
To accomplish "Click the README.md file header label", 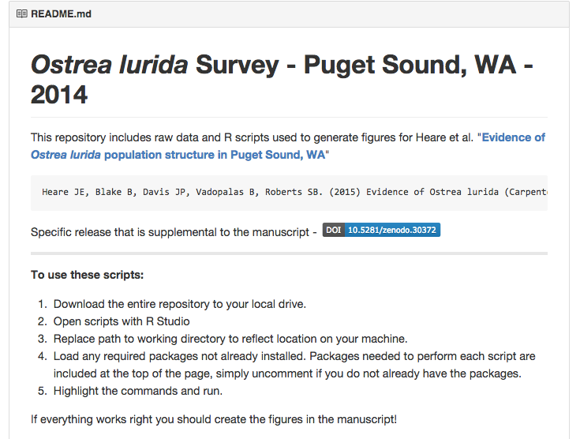I will click(61, 14).
